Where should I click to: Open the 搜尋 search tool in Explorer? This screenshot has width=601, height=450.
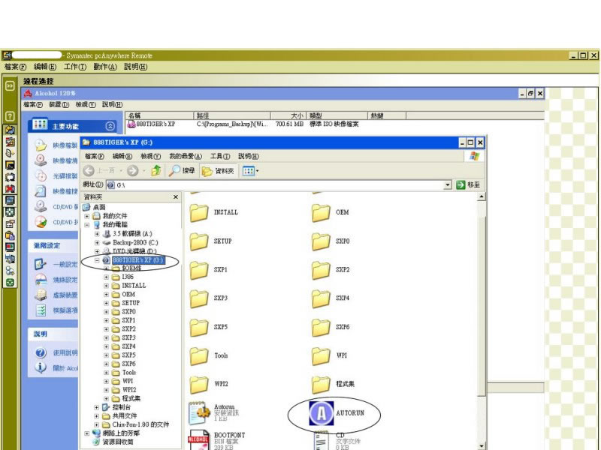[182, 171]
